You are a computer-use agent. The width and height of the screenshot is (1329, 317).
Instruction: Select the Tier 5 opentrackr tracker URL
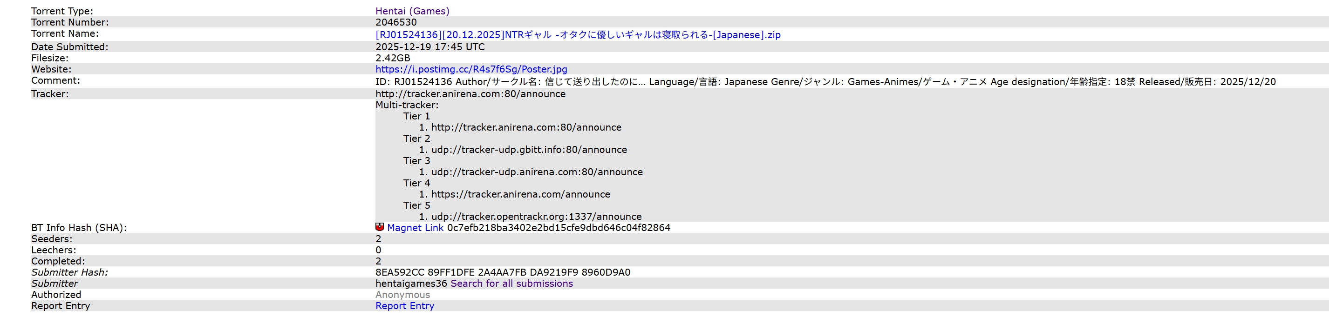[x=536, y=217]
